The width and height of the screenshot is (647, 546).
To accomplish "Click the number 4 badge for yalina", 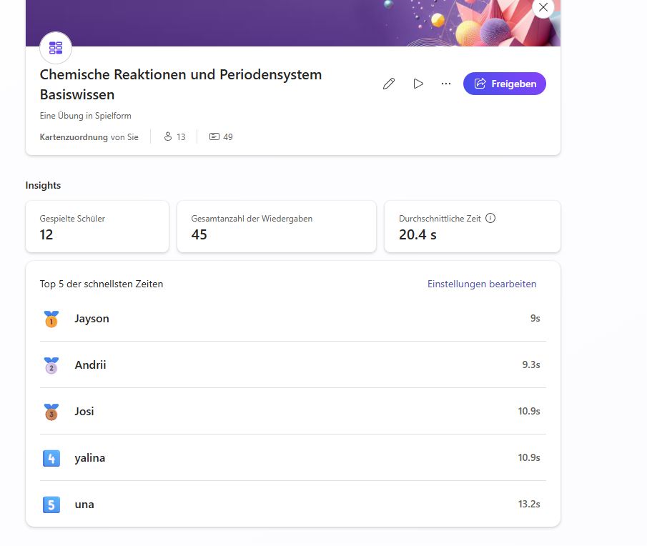I will [x=51, y=458].
